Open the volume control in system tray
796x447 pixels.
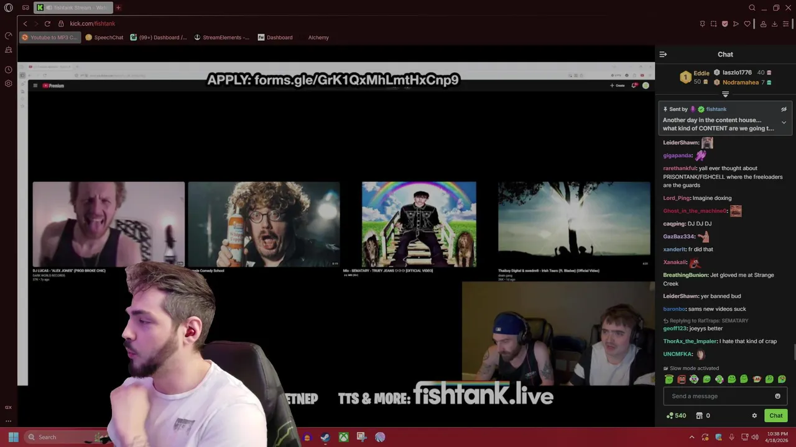point(755,437)
